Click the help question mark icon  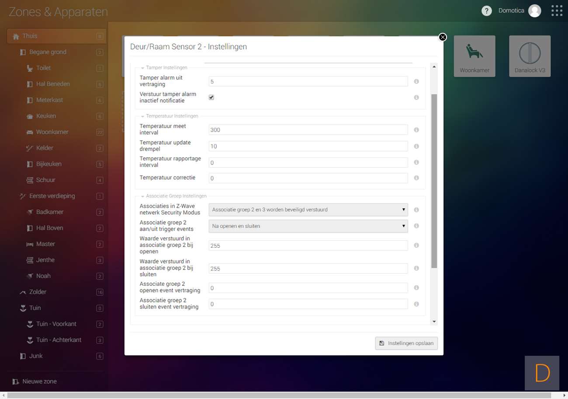coord(486,11)
